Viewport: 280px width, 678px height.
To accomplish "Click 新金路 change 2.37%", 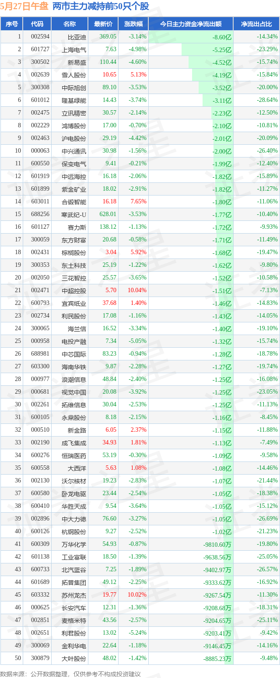I will [139, 430].
